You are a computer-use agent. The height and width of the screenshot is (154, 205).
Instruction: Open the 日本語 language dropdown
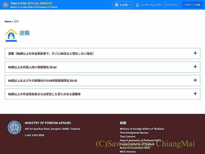[x=123, y=5]
